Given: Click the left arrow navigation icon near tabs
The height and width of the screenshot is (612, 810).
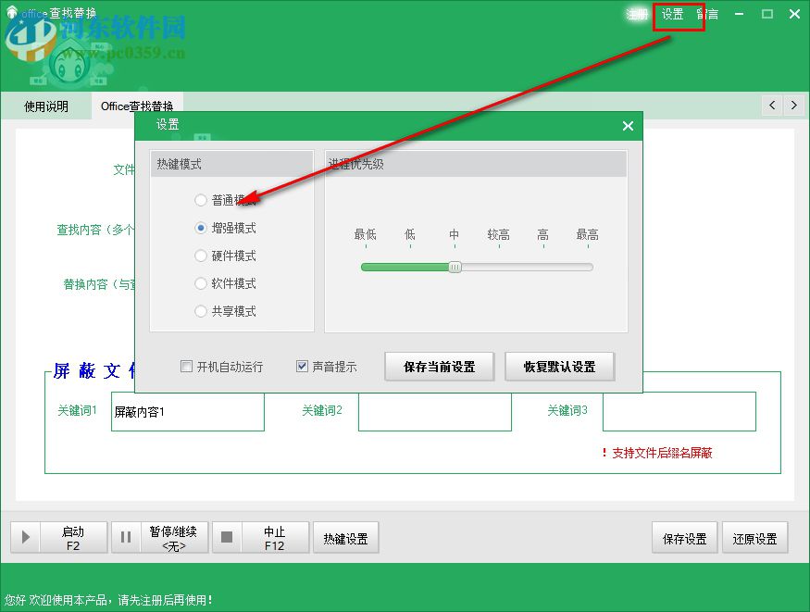Looking at the screenshot, I should (x=772, y=106).
